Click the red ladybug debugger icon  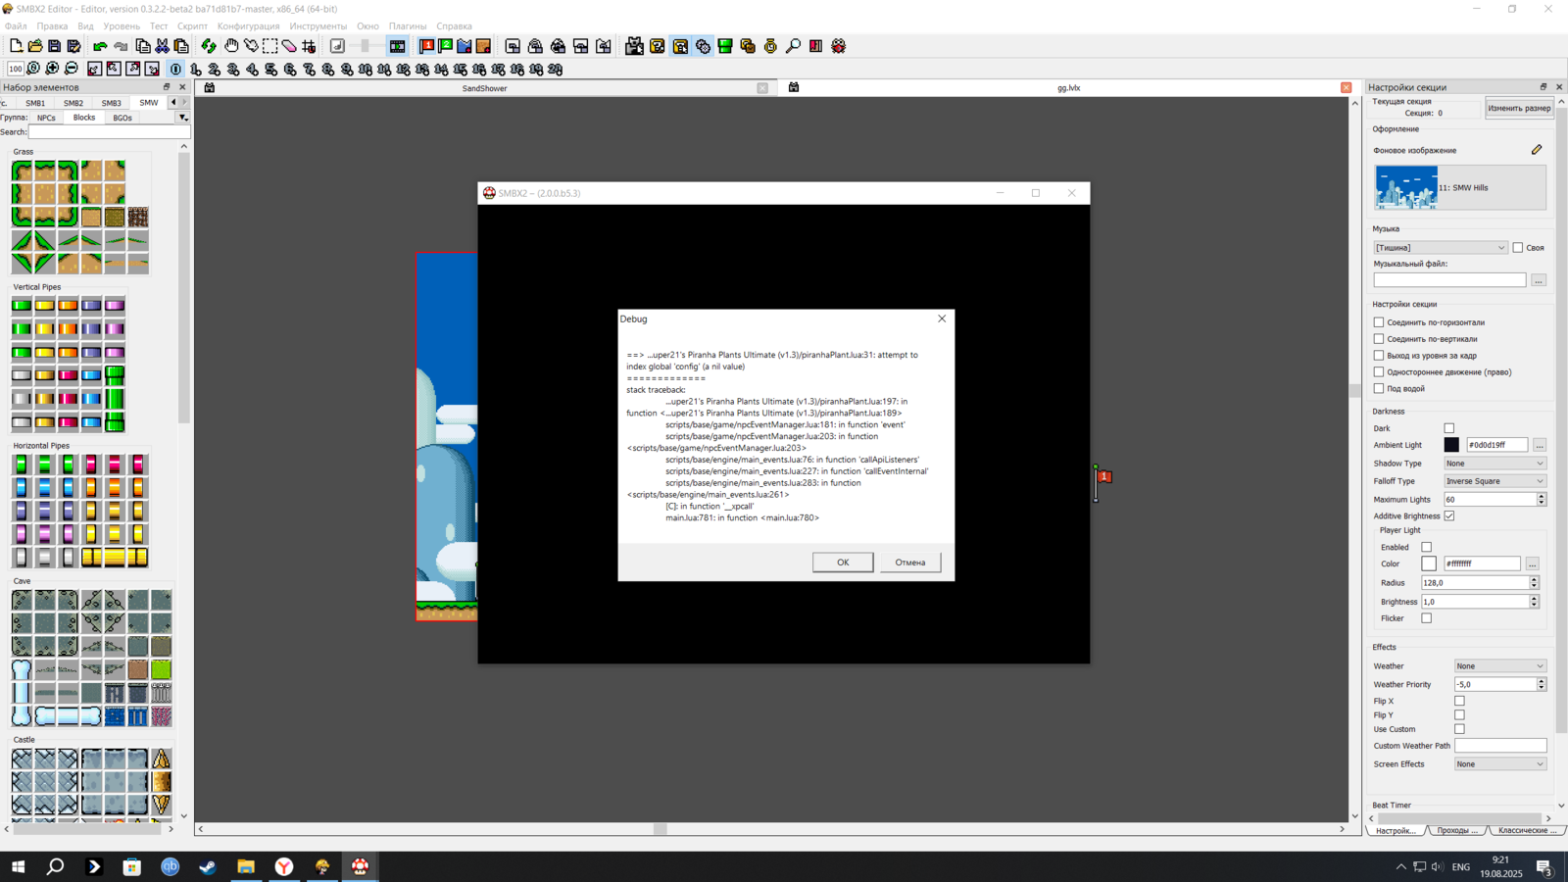pos(839,46)
